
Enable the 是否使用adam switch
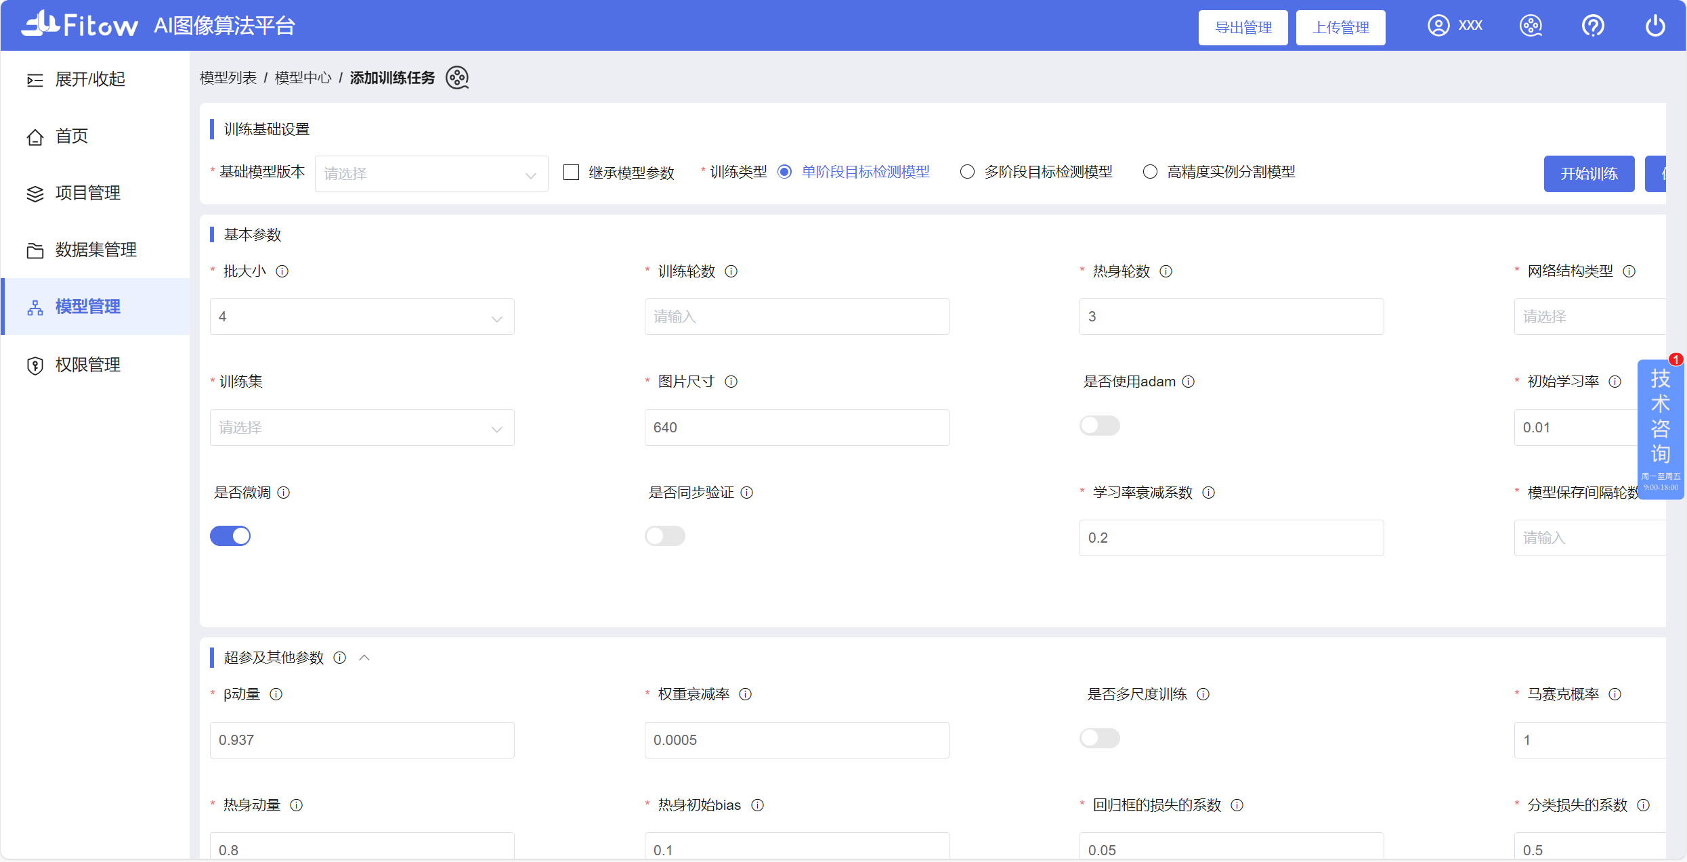(1100, 426)
